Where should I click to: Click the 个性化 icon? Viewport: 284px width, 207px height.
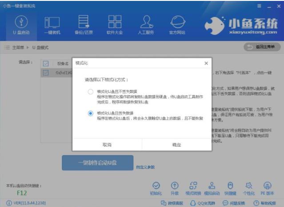[249, 188]
